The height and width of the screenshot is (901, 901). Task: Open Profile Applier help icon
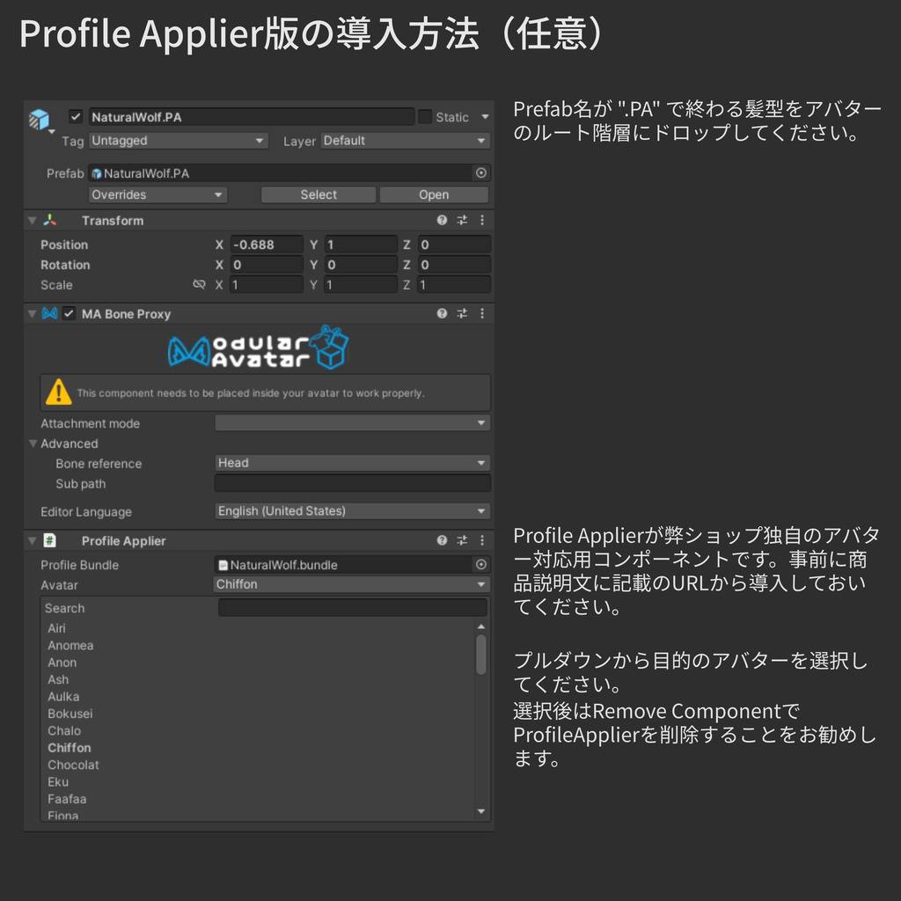[442, 540]
